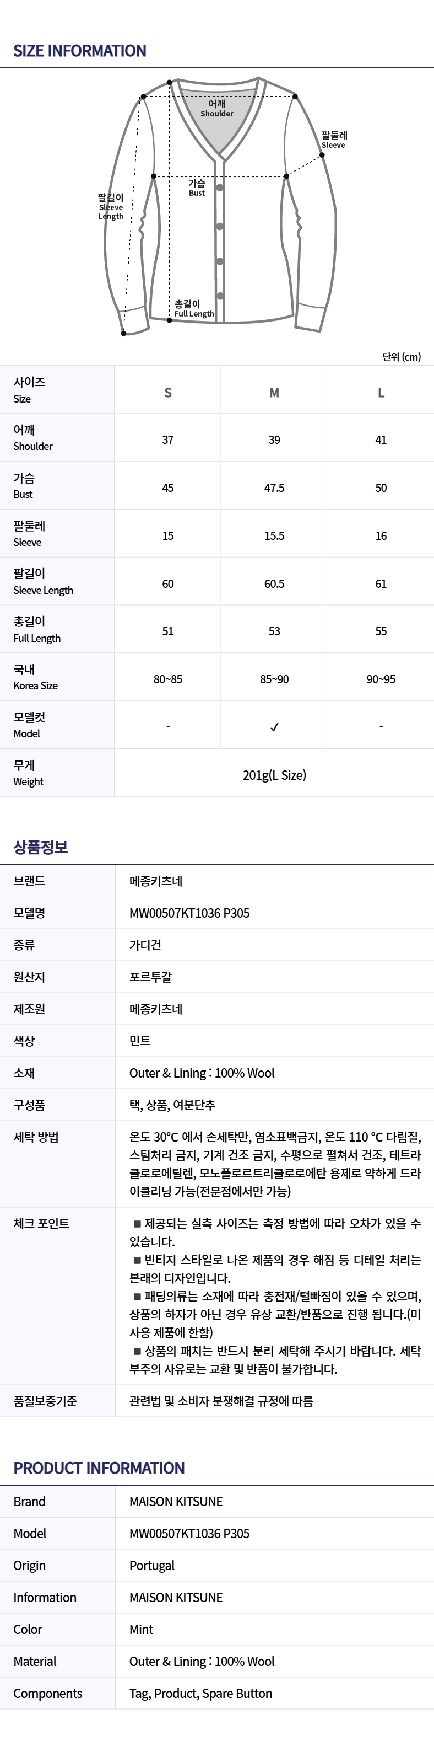Click the Sleeve Length label beside the diagram
This screenshot has height=1746, width=434.
(111, 207)
